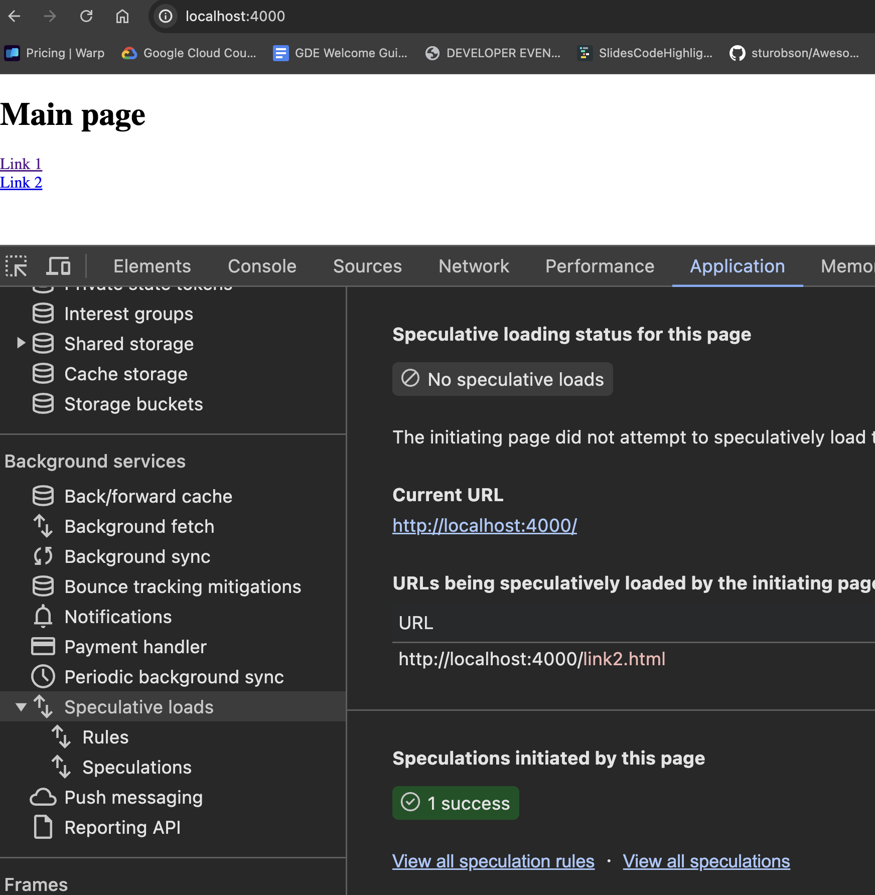875x895 pixels.
Task: Open Link 2 on main page
Action: [x=21, y=183]
